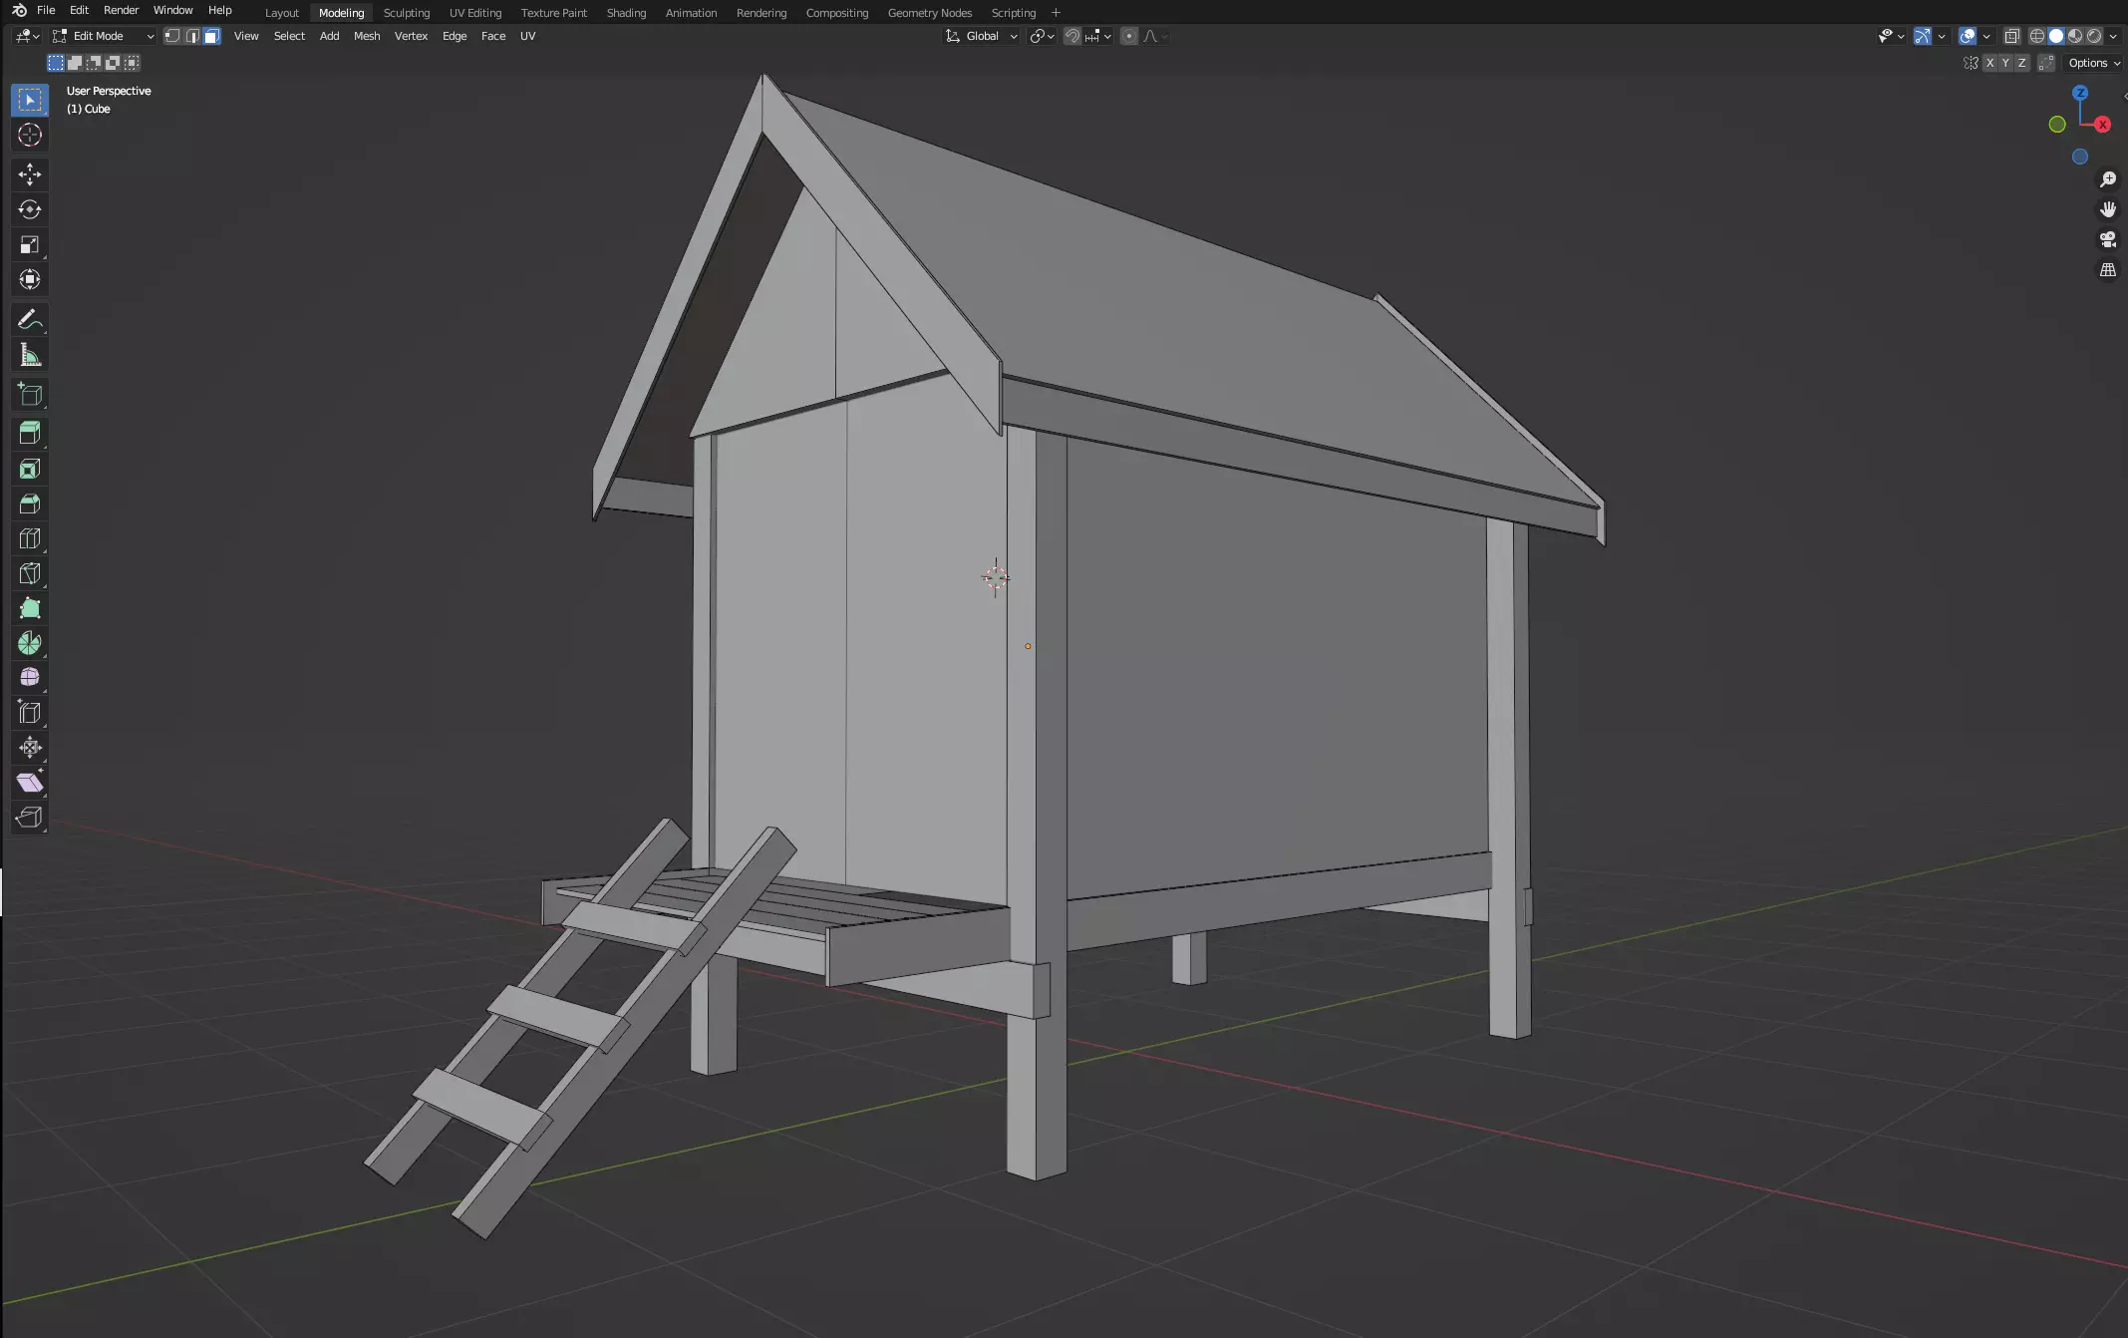Toggle X-ray view
Image resolution: width=2128 pixels, height=1338 pixels.
point(2011,36)
